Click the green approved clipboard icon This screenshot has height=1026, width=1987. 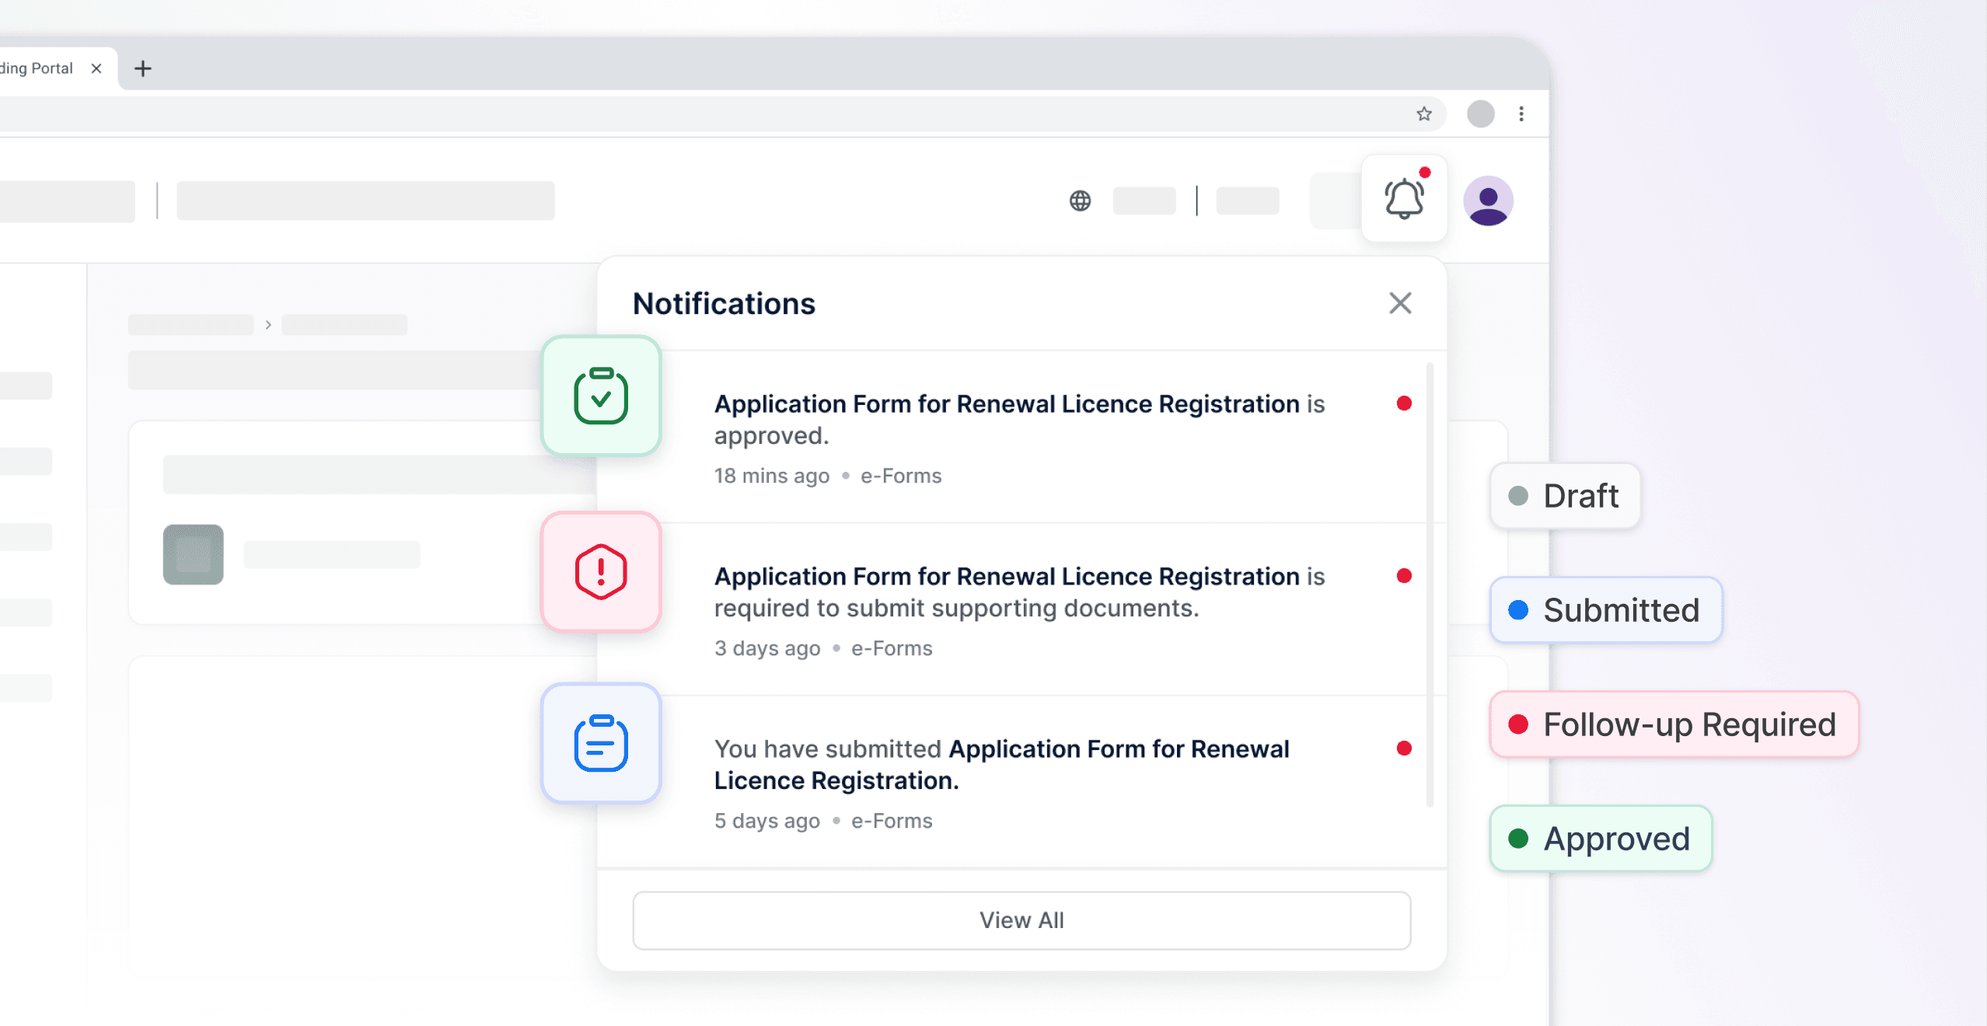(x=601, y=396)
